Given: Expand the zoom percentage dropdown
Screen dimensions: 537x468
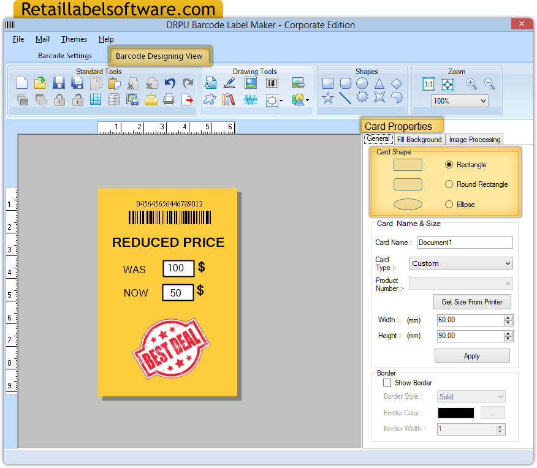Looking at the screenshot, I should pyautogui.click(x=482, y=100).
